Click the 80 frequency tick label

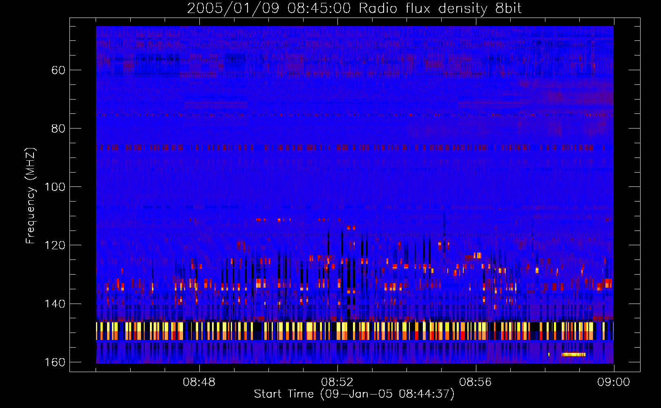58,129
